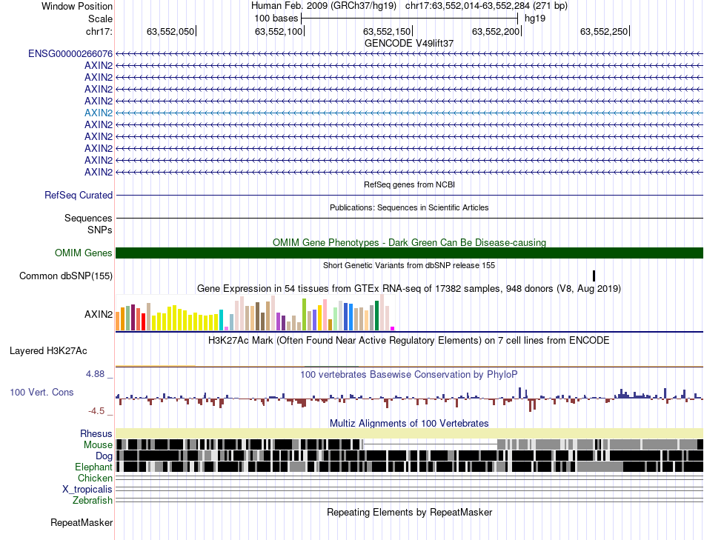
Task: Click the OMIM Genes track label
Action: (x=84, y=253)
